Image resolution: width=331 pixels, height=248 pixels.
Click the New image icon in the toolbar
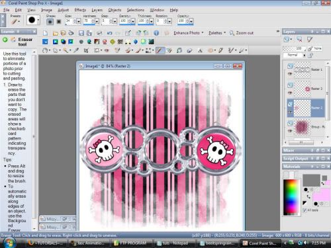point(45,33)
